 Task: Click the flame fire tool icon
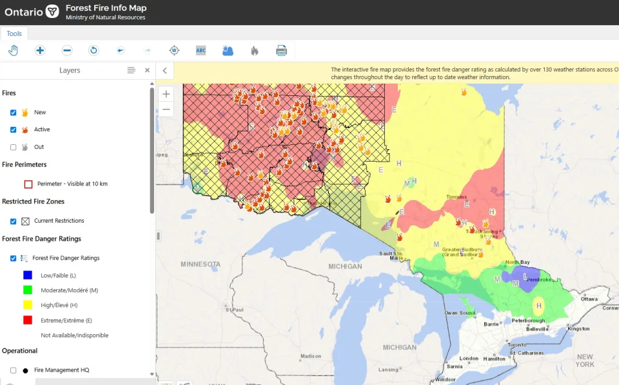[x=255, y=50]
